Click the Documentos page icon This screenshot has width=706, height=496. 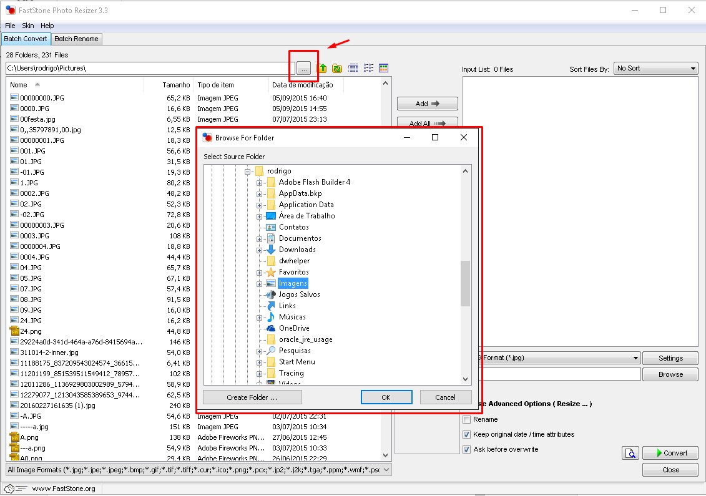click(271, 238)
